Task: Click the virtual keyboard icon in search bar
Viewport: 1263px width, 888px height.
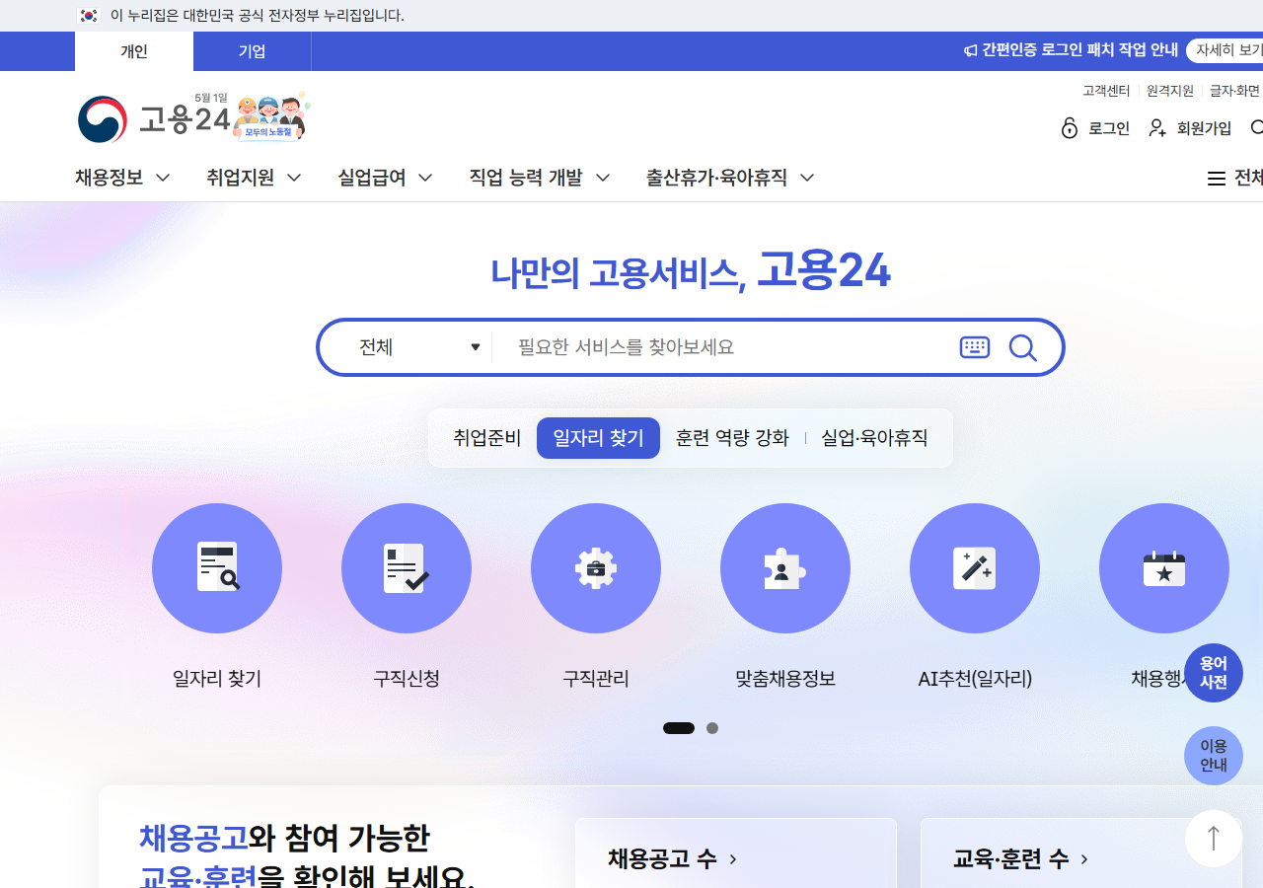Action: tap(975, 347)
